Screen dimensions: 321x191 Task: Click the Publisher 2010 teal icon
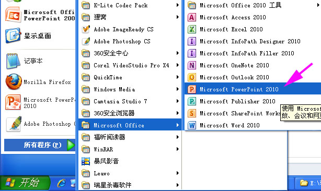point(192,101)
